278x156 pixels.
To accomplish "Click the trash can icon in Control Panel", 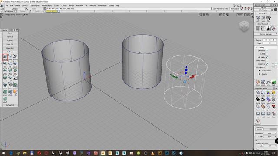I will click(x=275, y=9).
